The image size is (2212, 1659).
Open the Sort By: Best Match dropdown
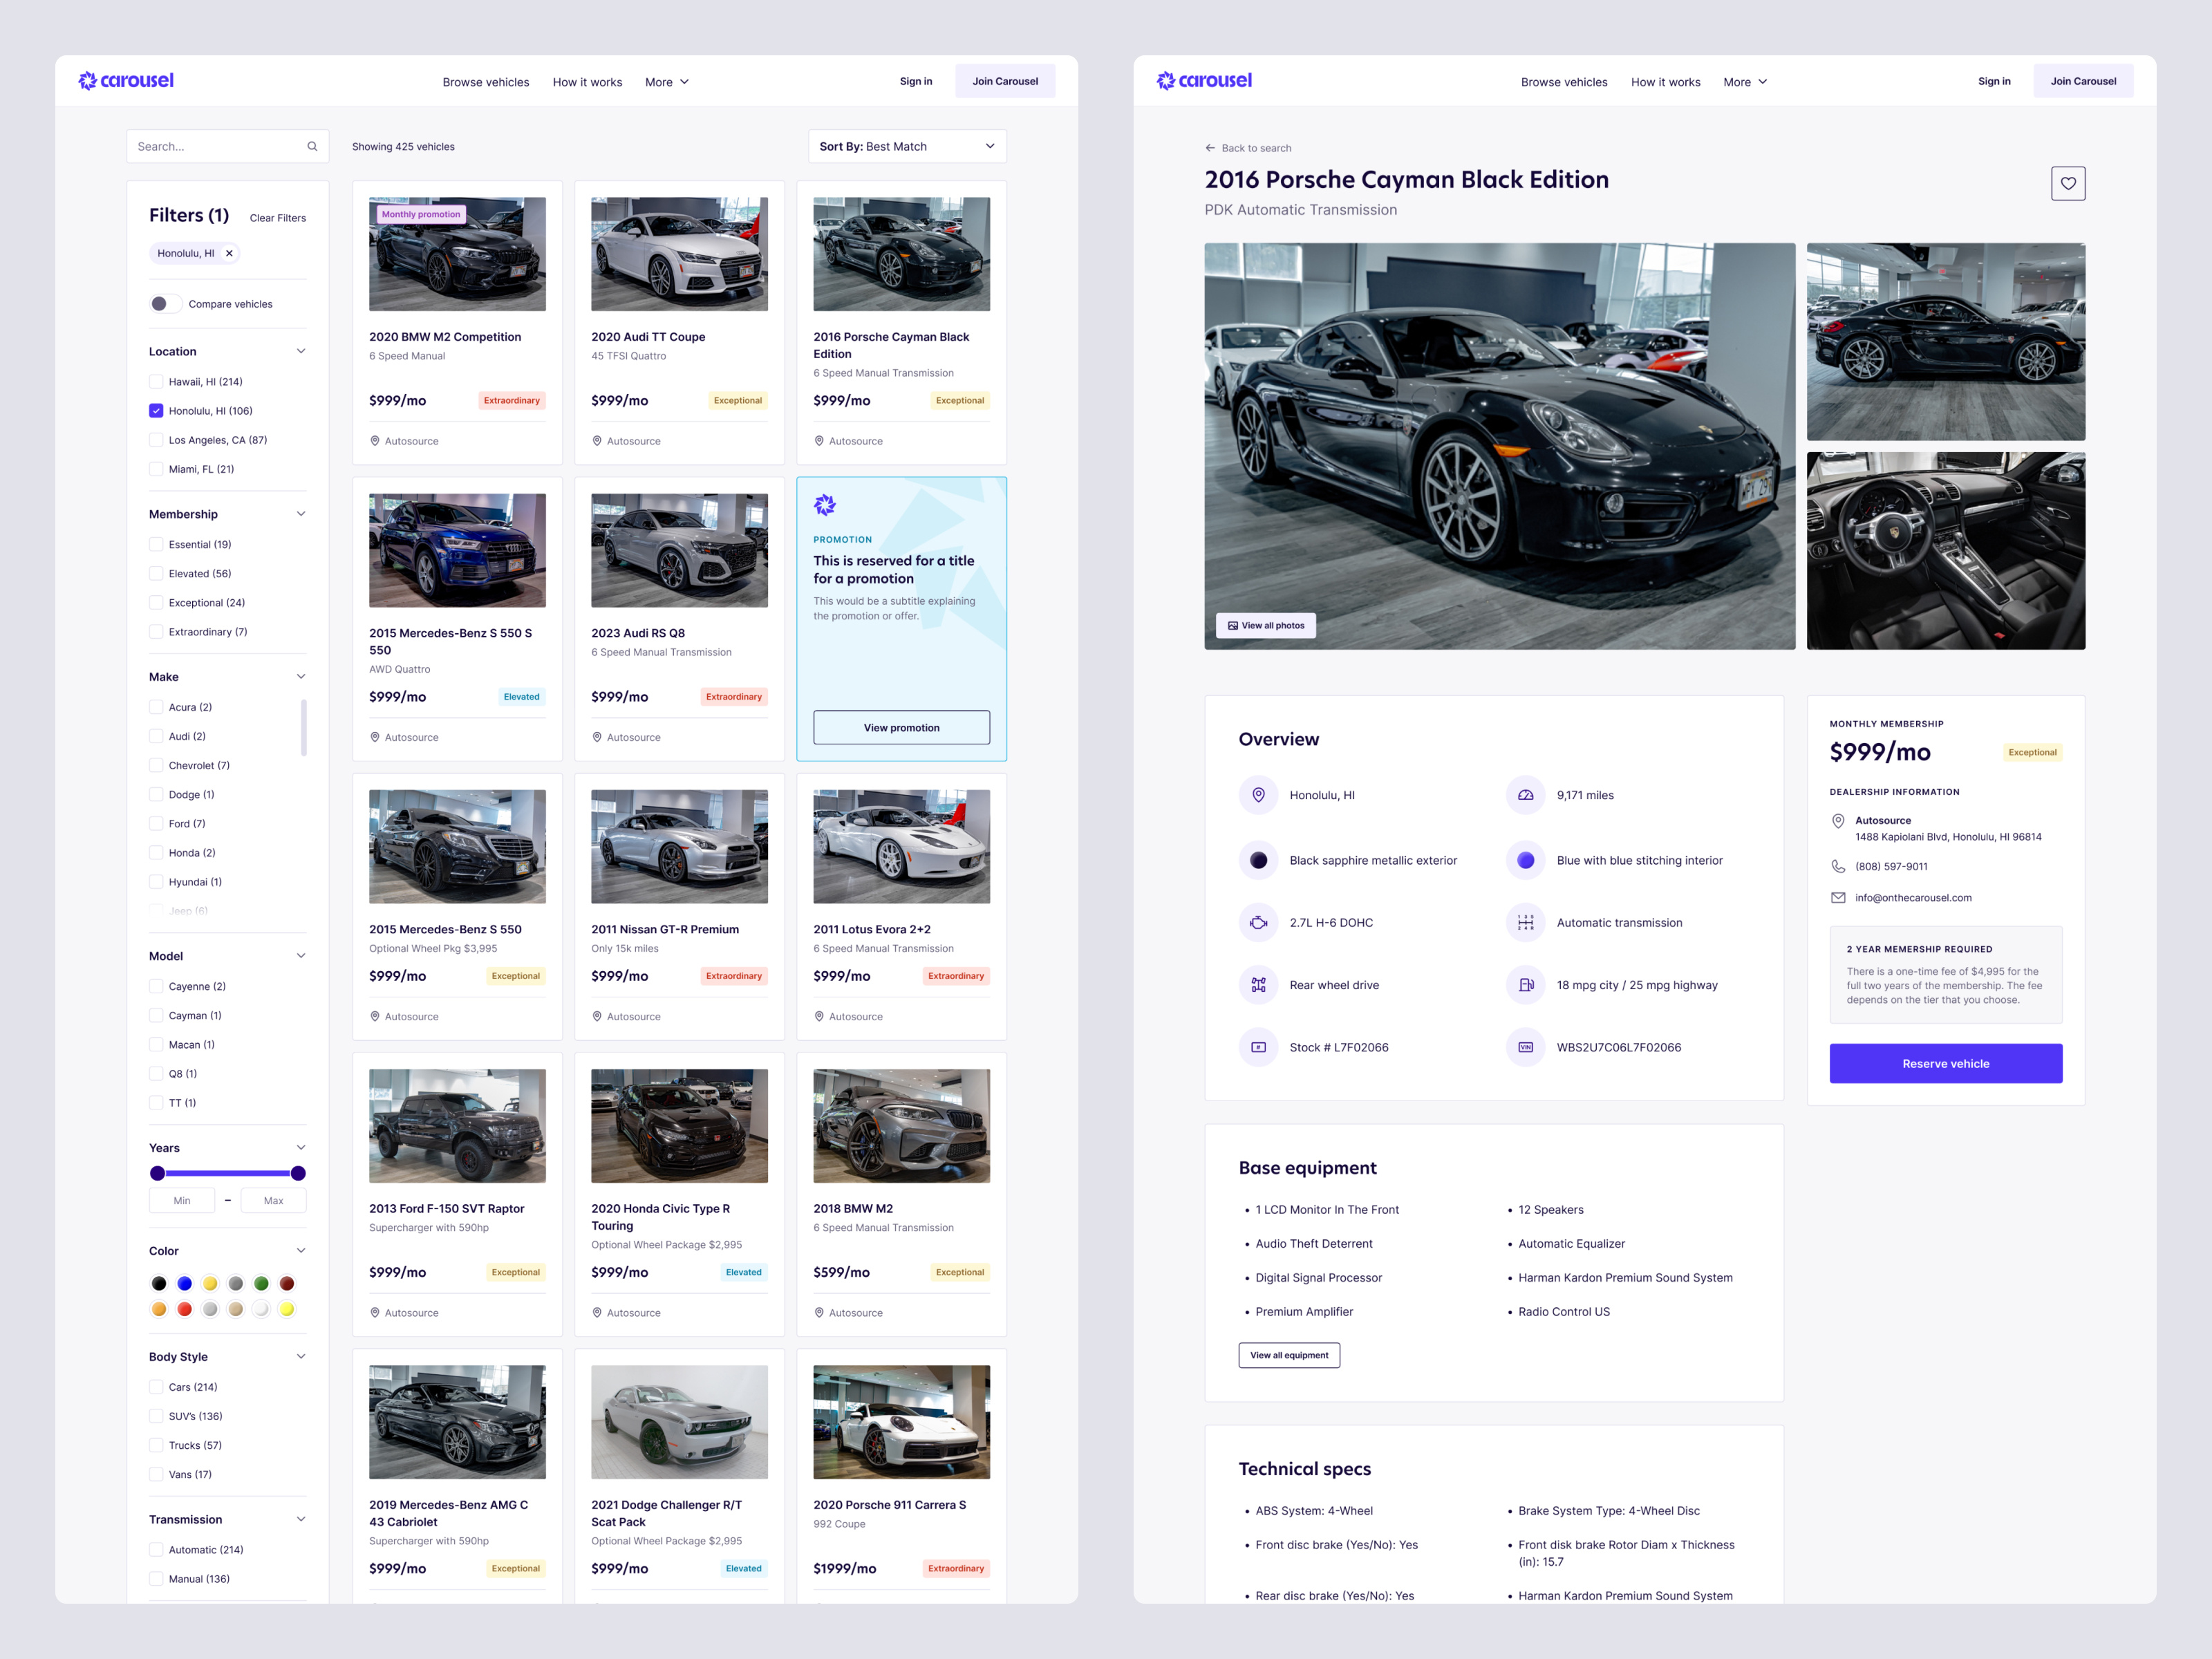[x=905, y=146]
